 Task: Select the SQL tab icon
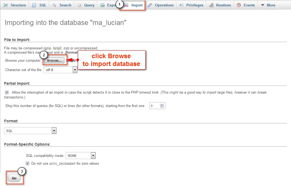point(34,5)
